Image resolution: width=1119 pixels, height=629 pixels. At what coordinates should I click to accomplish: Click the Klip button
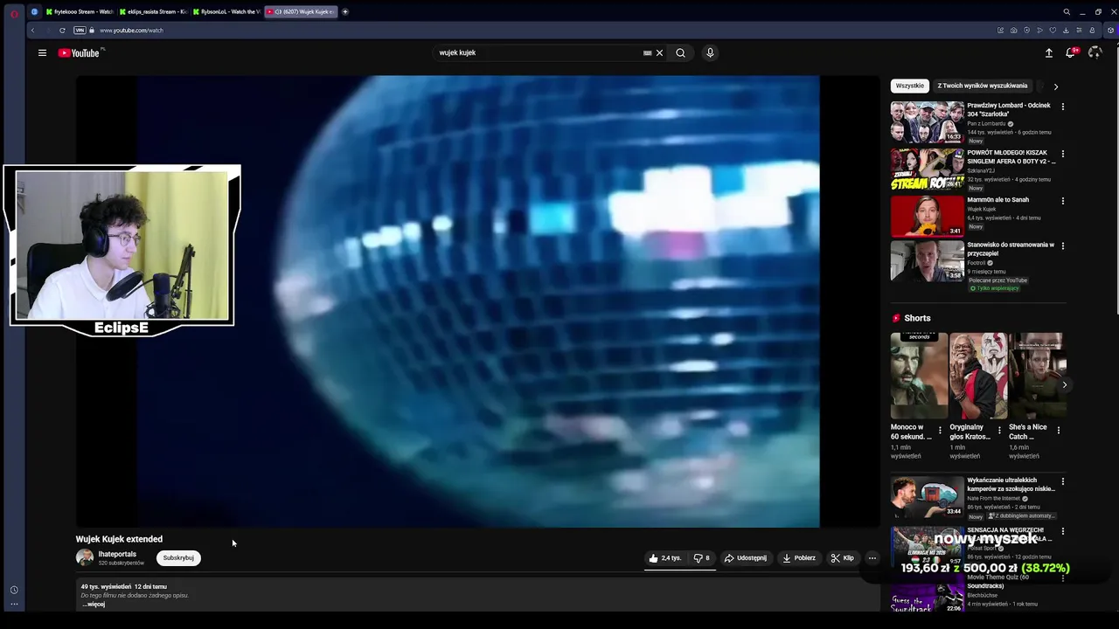tap(843, 558)
